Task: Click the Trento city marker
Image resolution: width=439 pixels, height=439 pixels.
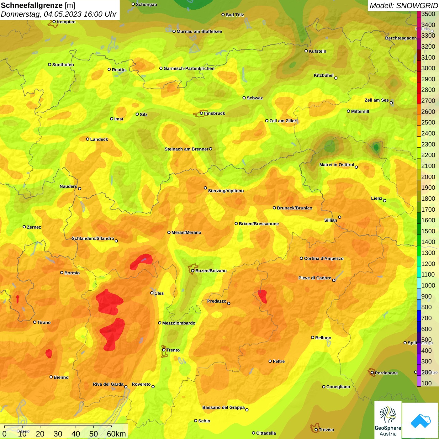Action: click(x=164, y=350)
